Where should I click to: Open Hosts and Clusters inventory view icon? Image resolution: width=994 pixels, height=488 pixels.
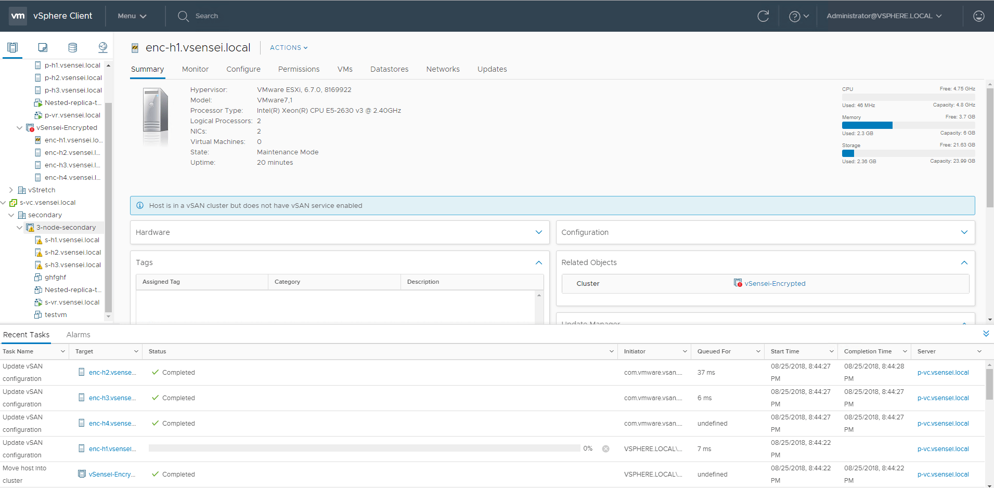(x=12, y=48)
